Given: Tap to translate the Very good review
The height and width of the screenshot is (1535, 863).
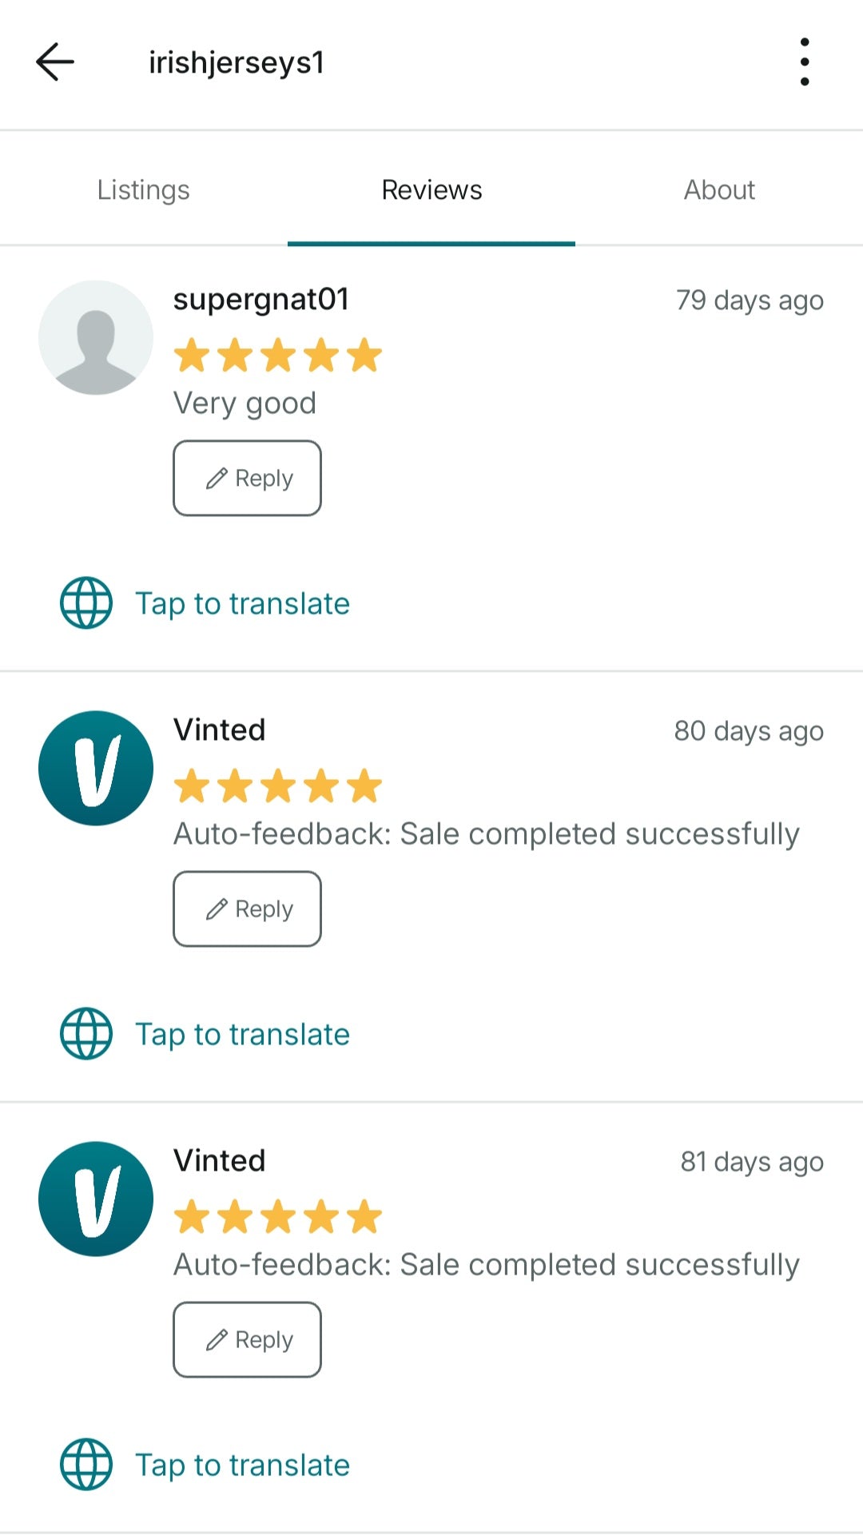Looking at the screenshot, I should 242,604.
